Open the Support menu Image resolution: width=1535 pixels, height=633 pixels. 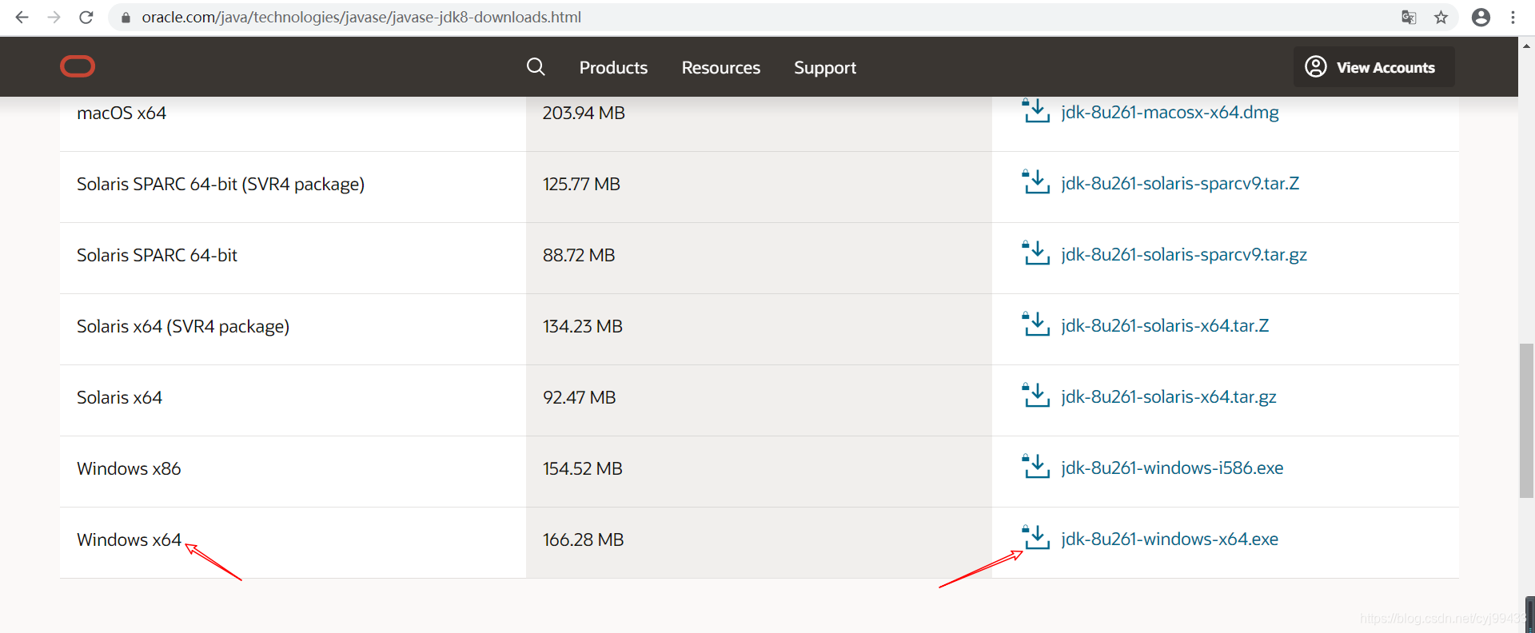pos(825,67)
